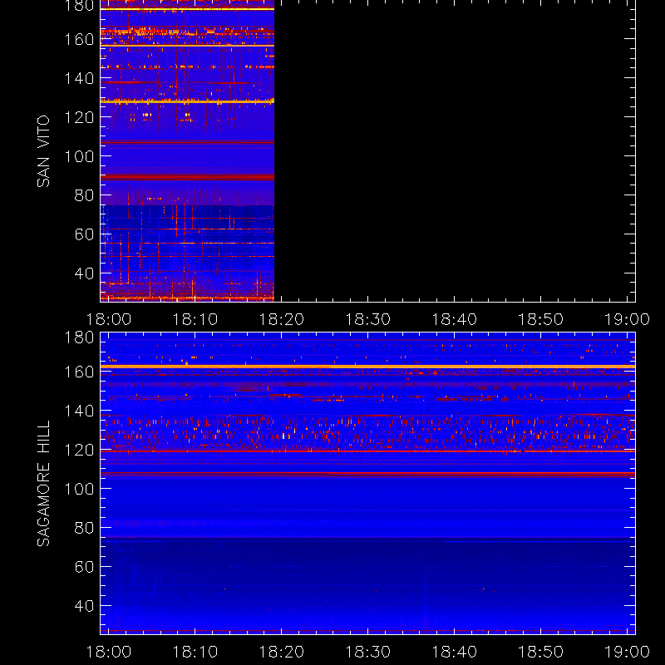Screen dimensions: 665x665
Task: Click 18:30 time label under San Vito plot
Action: (x=367, y=319)
